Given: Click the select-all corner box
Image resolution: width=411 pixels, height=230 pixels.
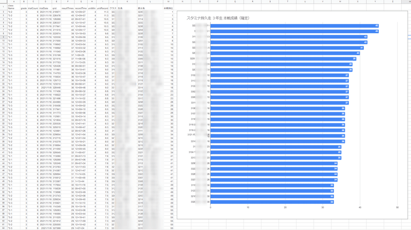Looking at the screenshot, I should point(4,2).
